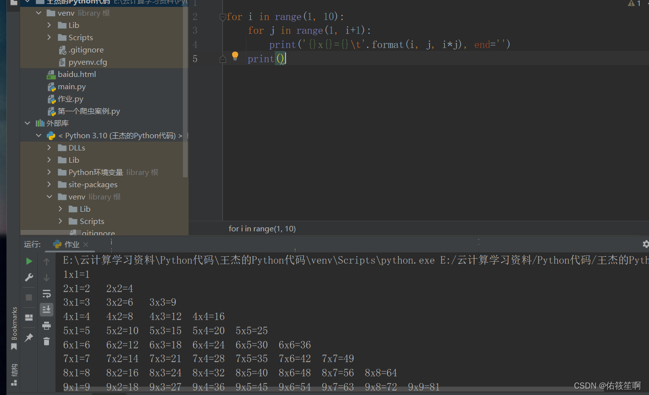Select Scripts folder inside lower venv
Screen dimensions: 649x395
pos(104,221)
